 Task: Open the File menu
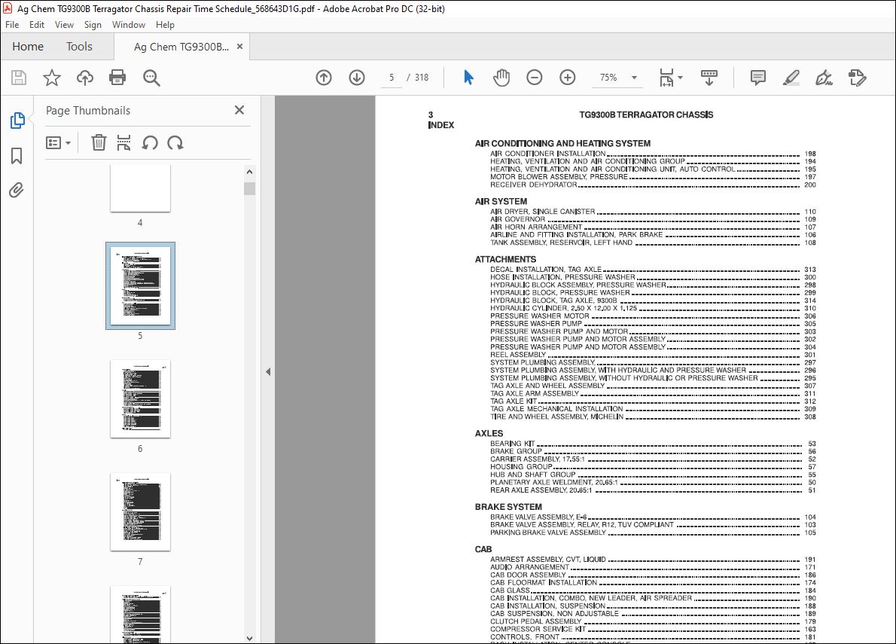12,25
